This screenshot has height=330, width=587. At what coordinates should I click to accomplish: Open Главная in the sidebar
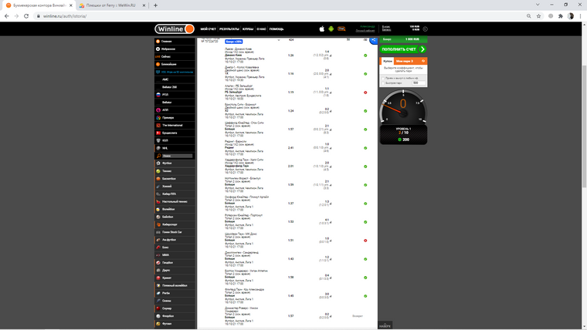pos(175,41)
